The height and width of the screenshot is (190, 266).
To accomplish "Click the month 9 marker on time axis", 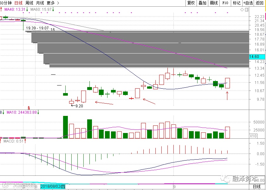I will (174, 187).
